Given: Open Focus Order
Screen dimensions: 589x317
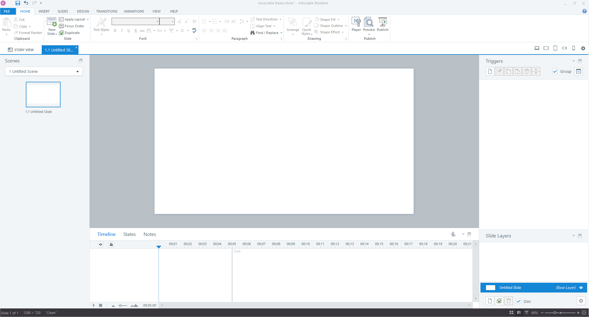Looking at the screenshot, I should tap(71, 26).
